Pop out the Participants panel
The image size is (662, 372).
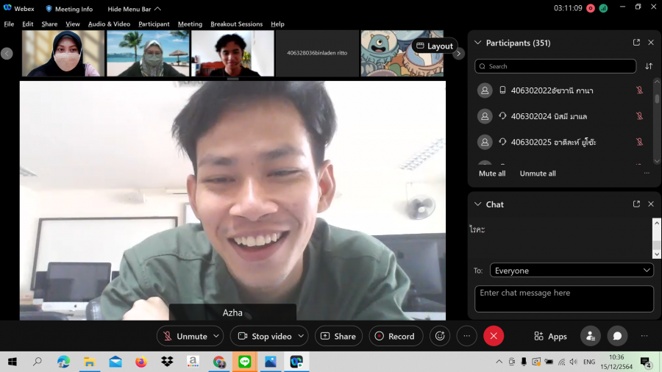coord(636,43)
